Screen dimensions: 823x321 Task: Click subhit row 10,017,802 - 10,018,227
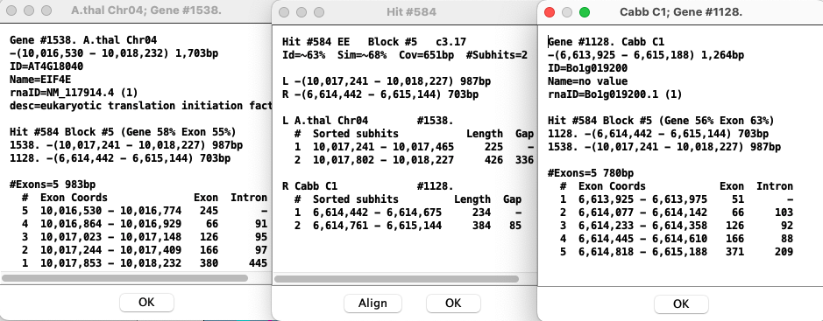pos(414,160)
